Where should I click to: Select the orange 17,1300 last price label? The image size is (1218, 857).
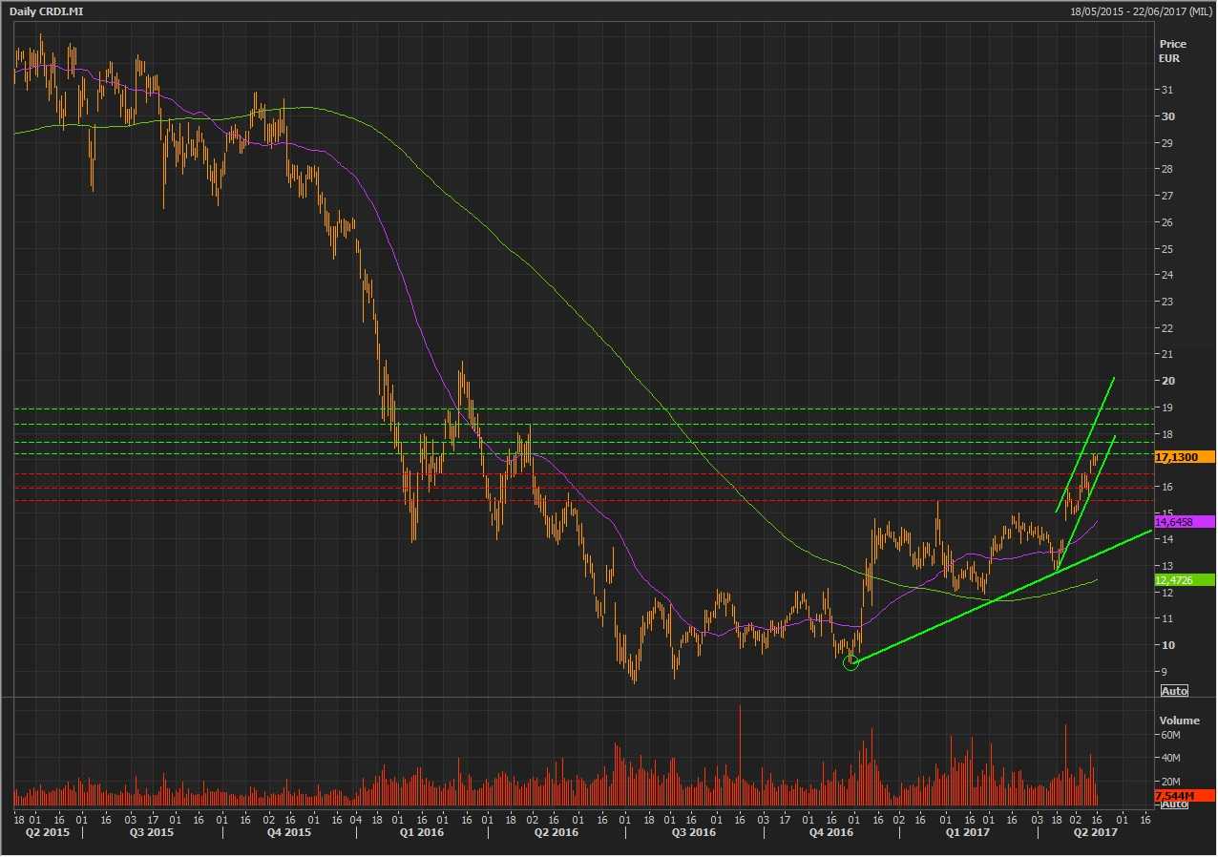coord(1184,457)
